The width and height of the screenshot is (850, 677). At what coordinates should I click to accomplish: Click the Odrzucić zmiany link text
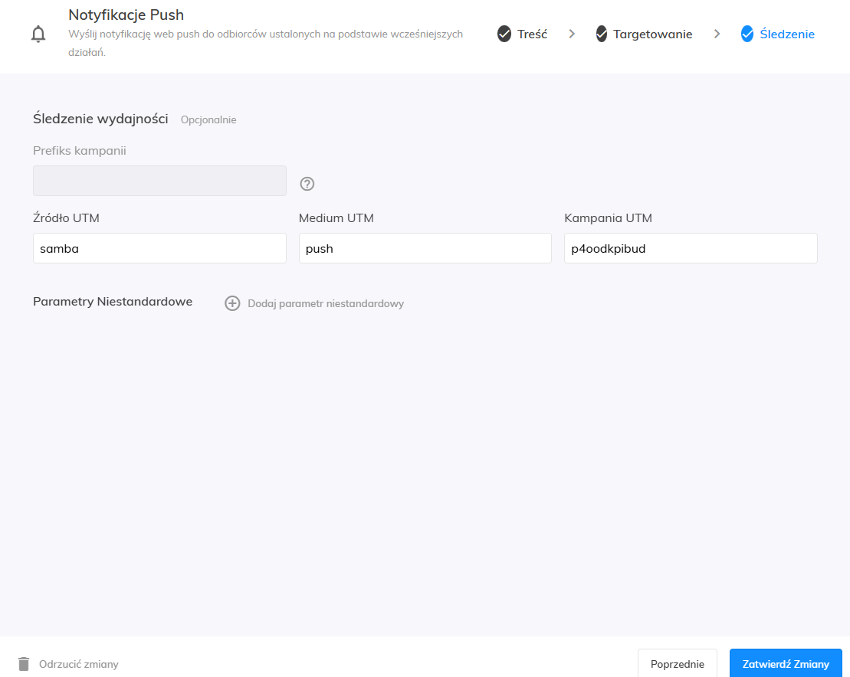pyautogui.click(x=79, y=664)
